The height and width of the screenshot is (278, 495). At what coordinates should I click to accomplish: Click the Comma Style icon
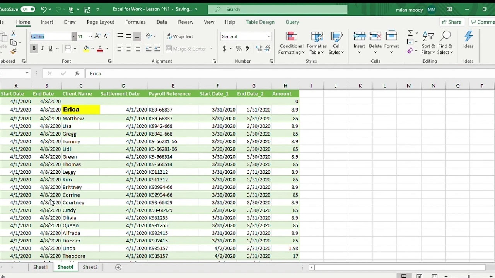[247, 49]
